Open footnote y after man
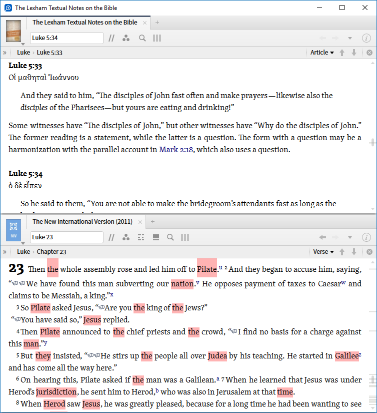 coord(45,343)
